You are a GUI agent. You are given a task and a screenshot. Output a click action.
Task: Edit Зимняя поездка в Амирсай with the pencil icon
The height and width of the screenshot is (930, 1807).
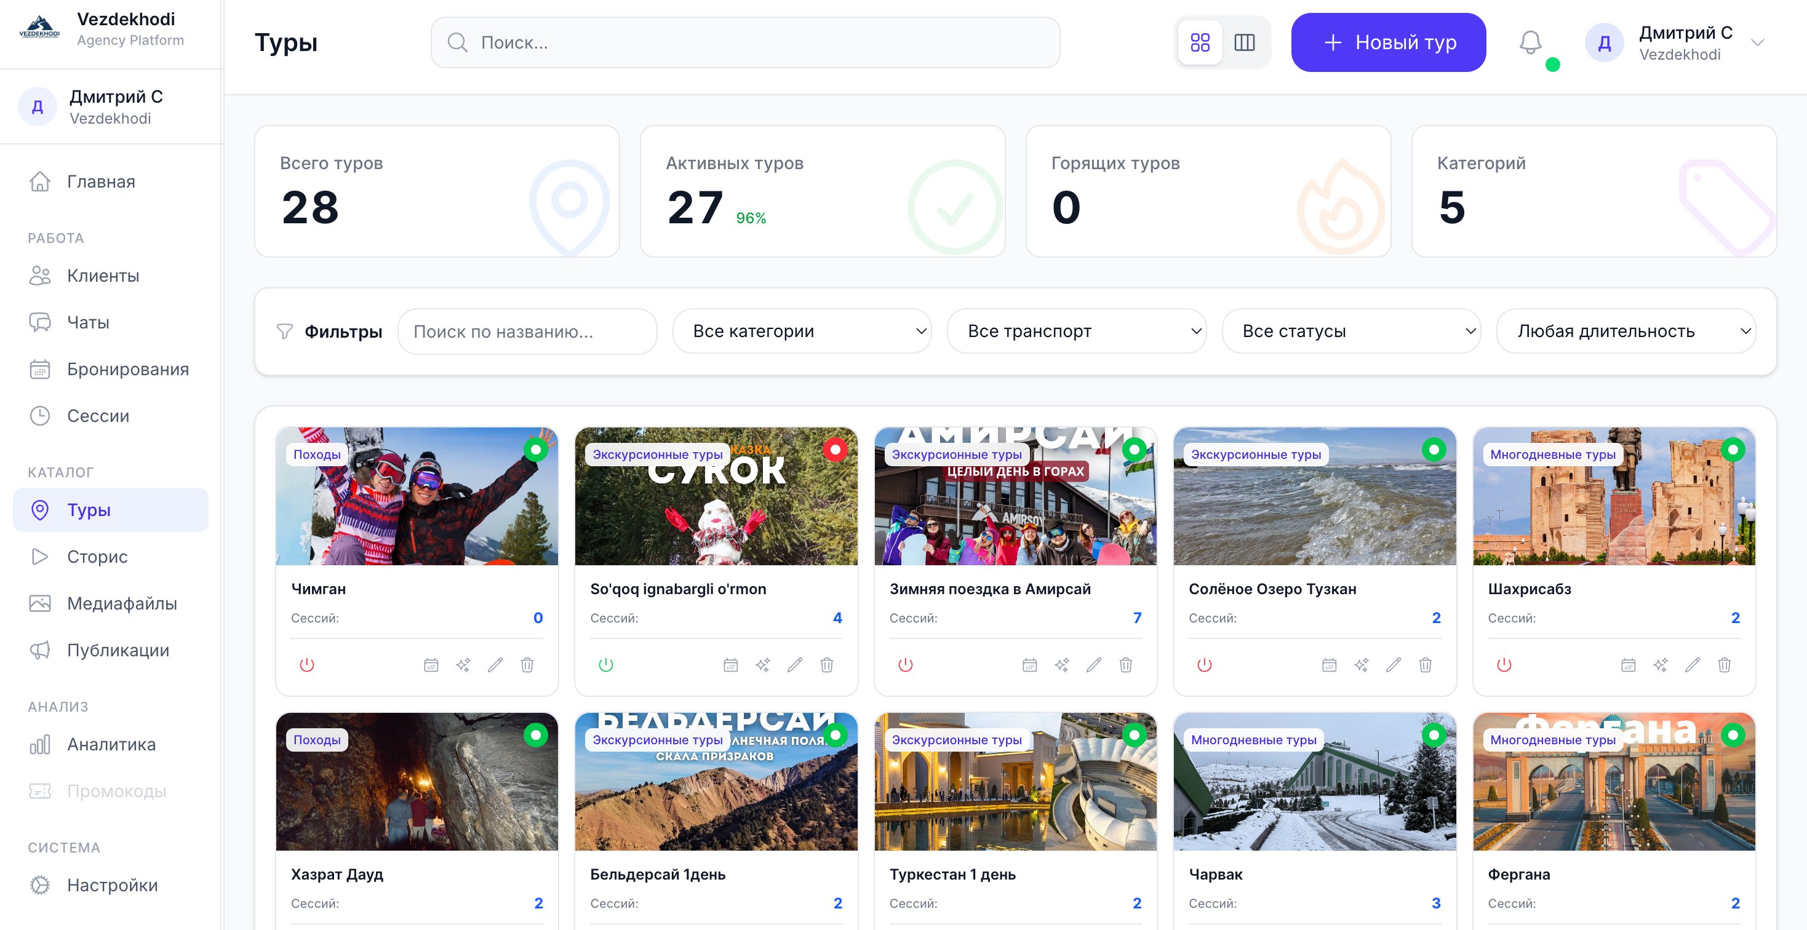point(1093,665)
